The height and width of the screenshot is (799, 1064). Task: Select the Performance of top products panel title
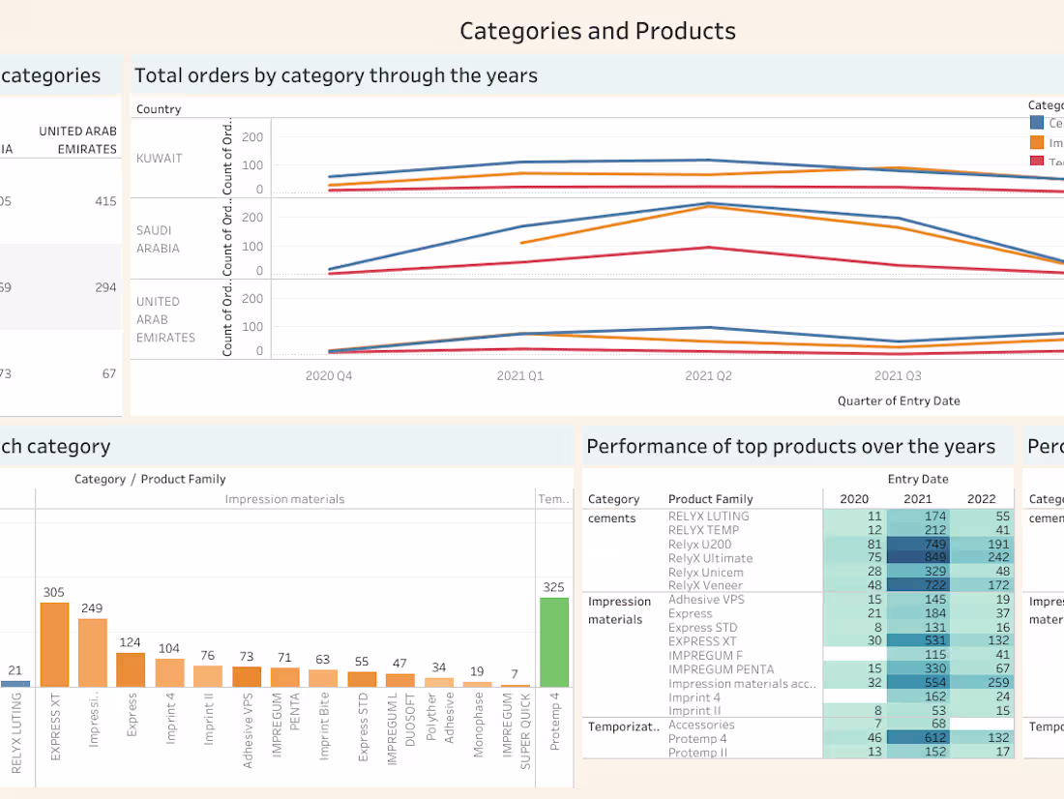tap(790, 446)
